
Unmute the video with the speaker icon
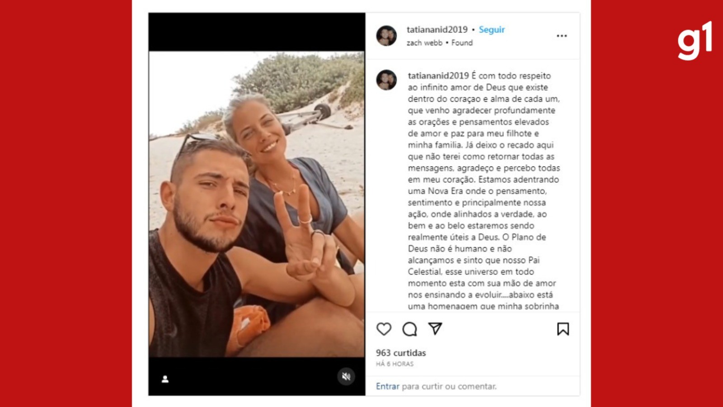click(x=346, y=376)
